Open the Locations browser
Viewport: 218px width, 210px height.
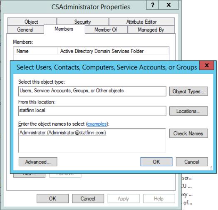point(188,111)
